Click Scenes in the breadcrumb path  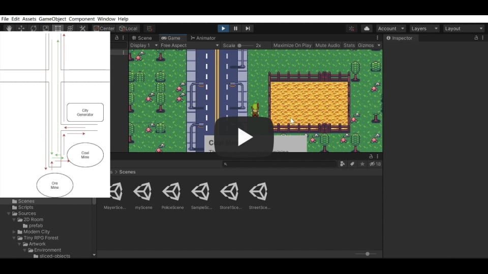pyautogui.click(x=127, y=172)
